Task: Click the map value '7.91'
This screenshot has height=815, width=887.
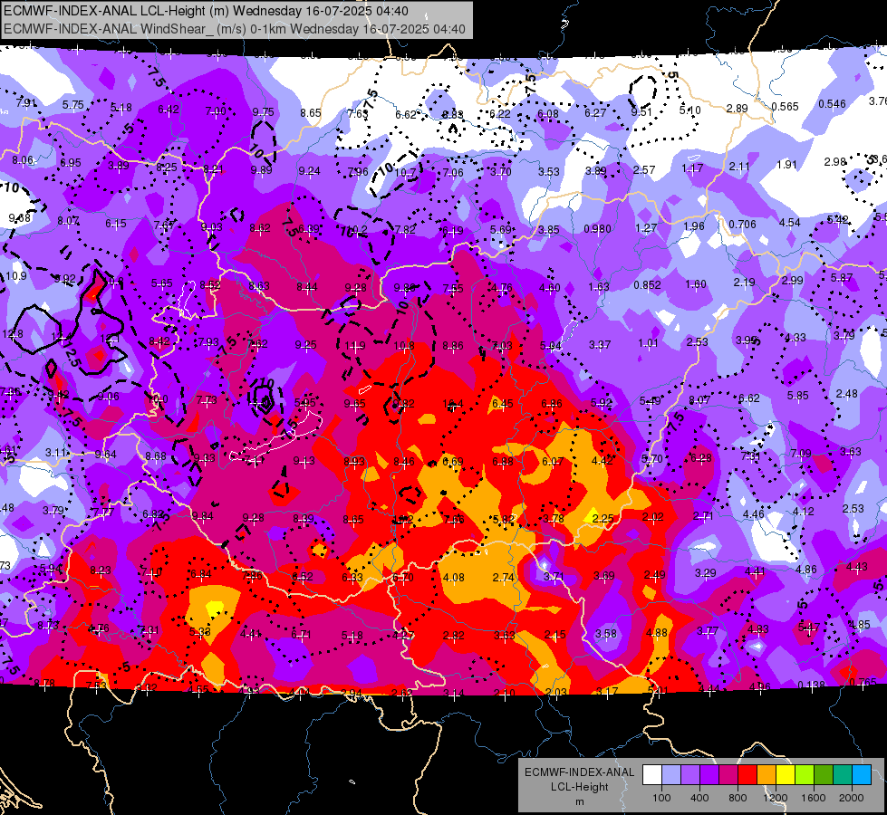Action: click(26, 103)
